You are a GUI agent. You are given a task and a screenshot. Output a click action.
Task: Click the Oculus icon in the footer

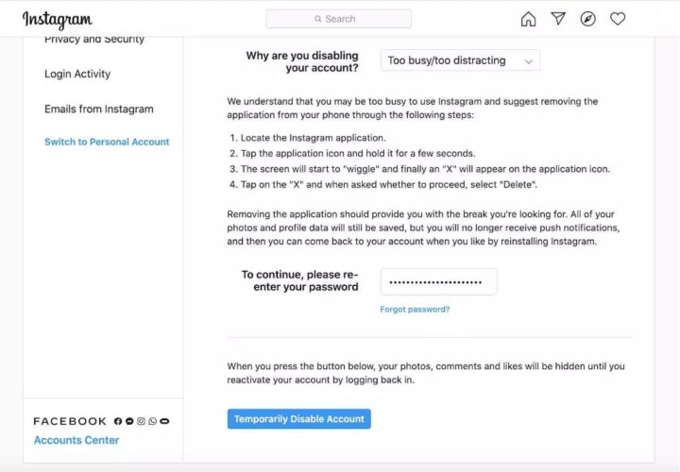(164, 421)
